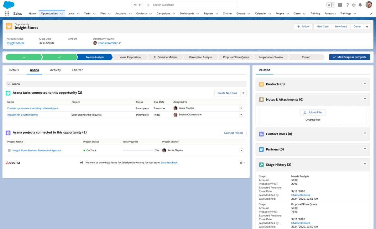Switch to the Activity tab
376x229 pixels.
tap(55, 70)
